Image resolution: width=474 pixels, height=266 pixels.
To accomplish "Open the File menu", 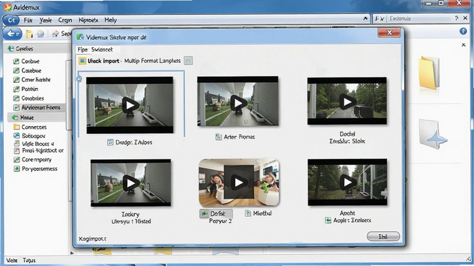I will pyautogui.click(x=28, y=20).
